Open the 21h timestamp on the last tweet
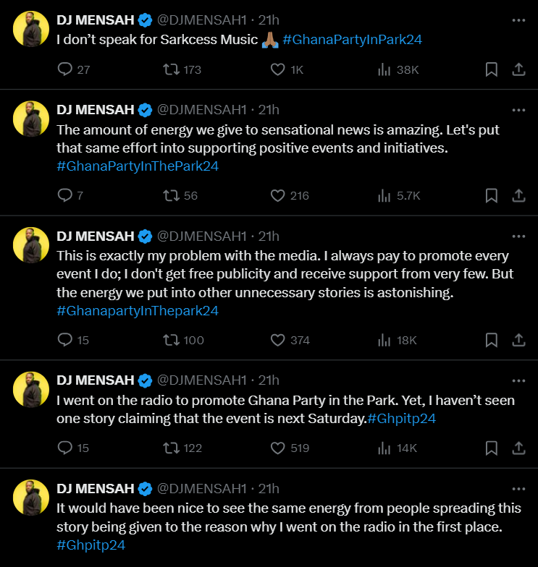The width and height of the screenshot is (538, 567). pyautogui.click(x=269, y=489)
